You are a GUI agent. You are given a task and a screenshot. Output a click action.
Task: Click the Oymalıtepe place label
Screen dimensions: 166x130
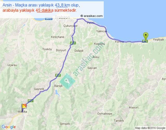(x=105, y=114)
